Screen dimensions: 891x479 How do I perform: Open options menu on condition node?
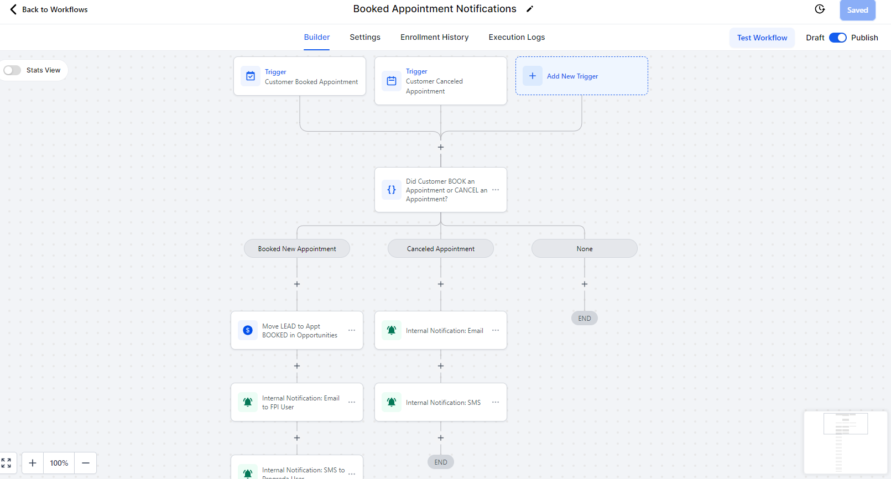click(x=496, y=190)
